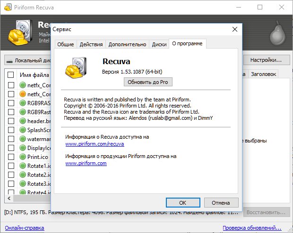293x233 pixels.
Task: Click the green status dot for header.br file
Action: (x=23, y=121)
